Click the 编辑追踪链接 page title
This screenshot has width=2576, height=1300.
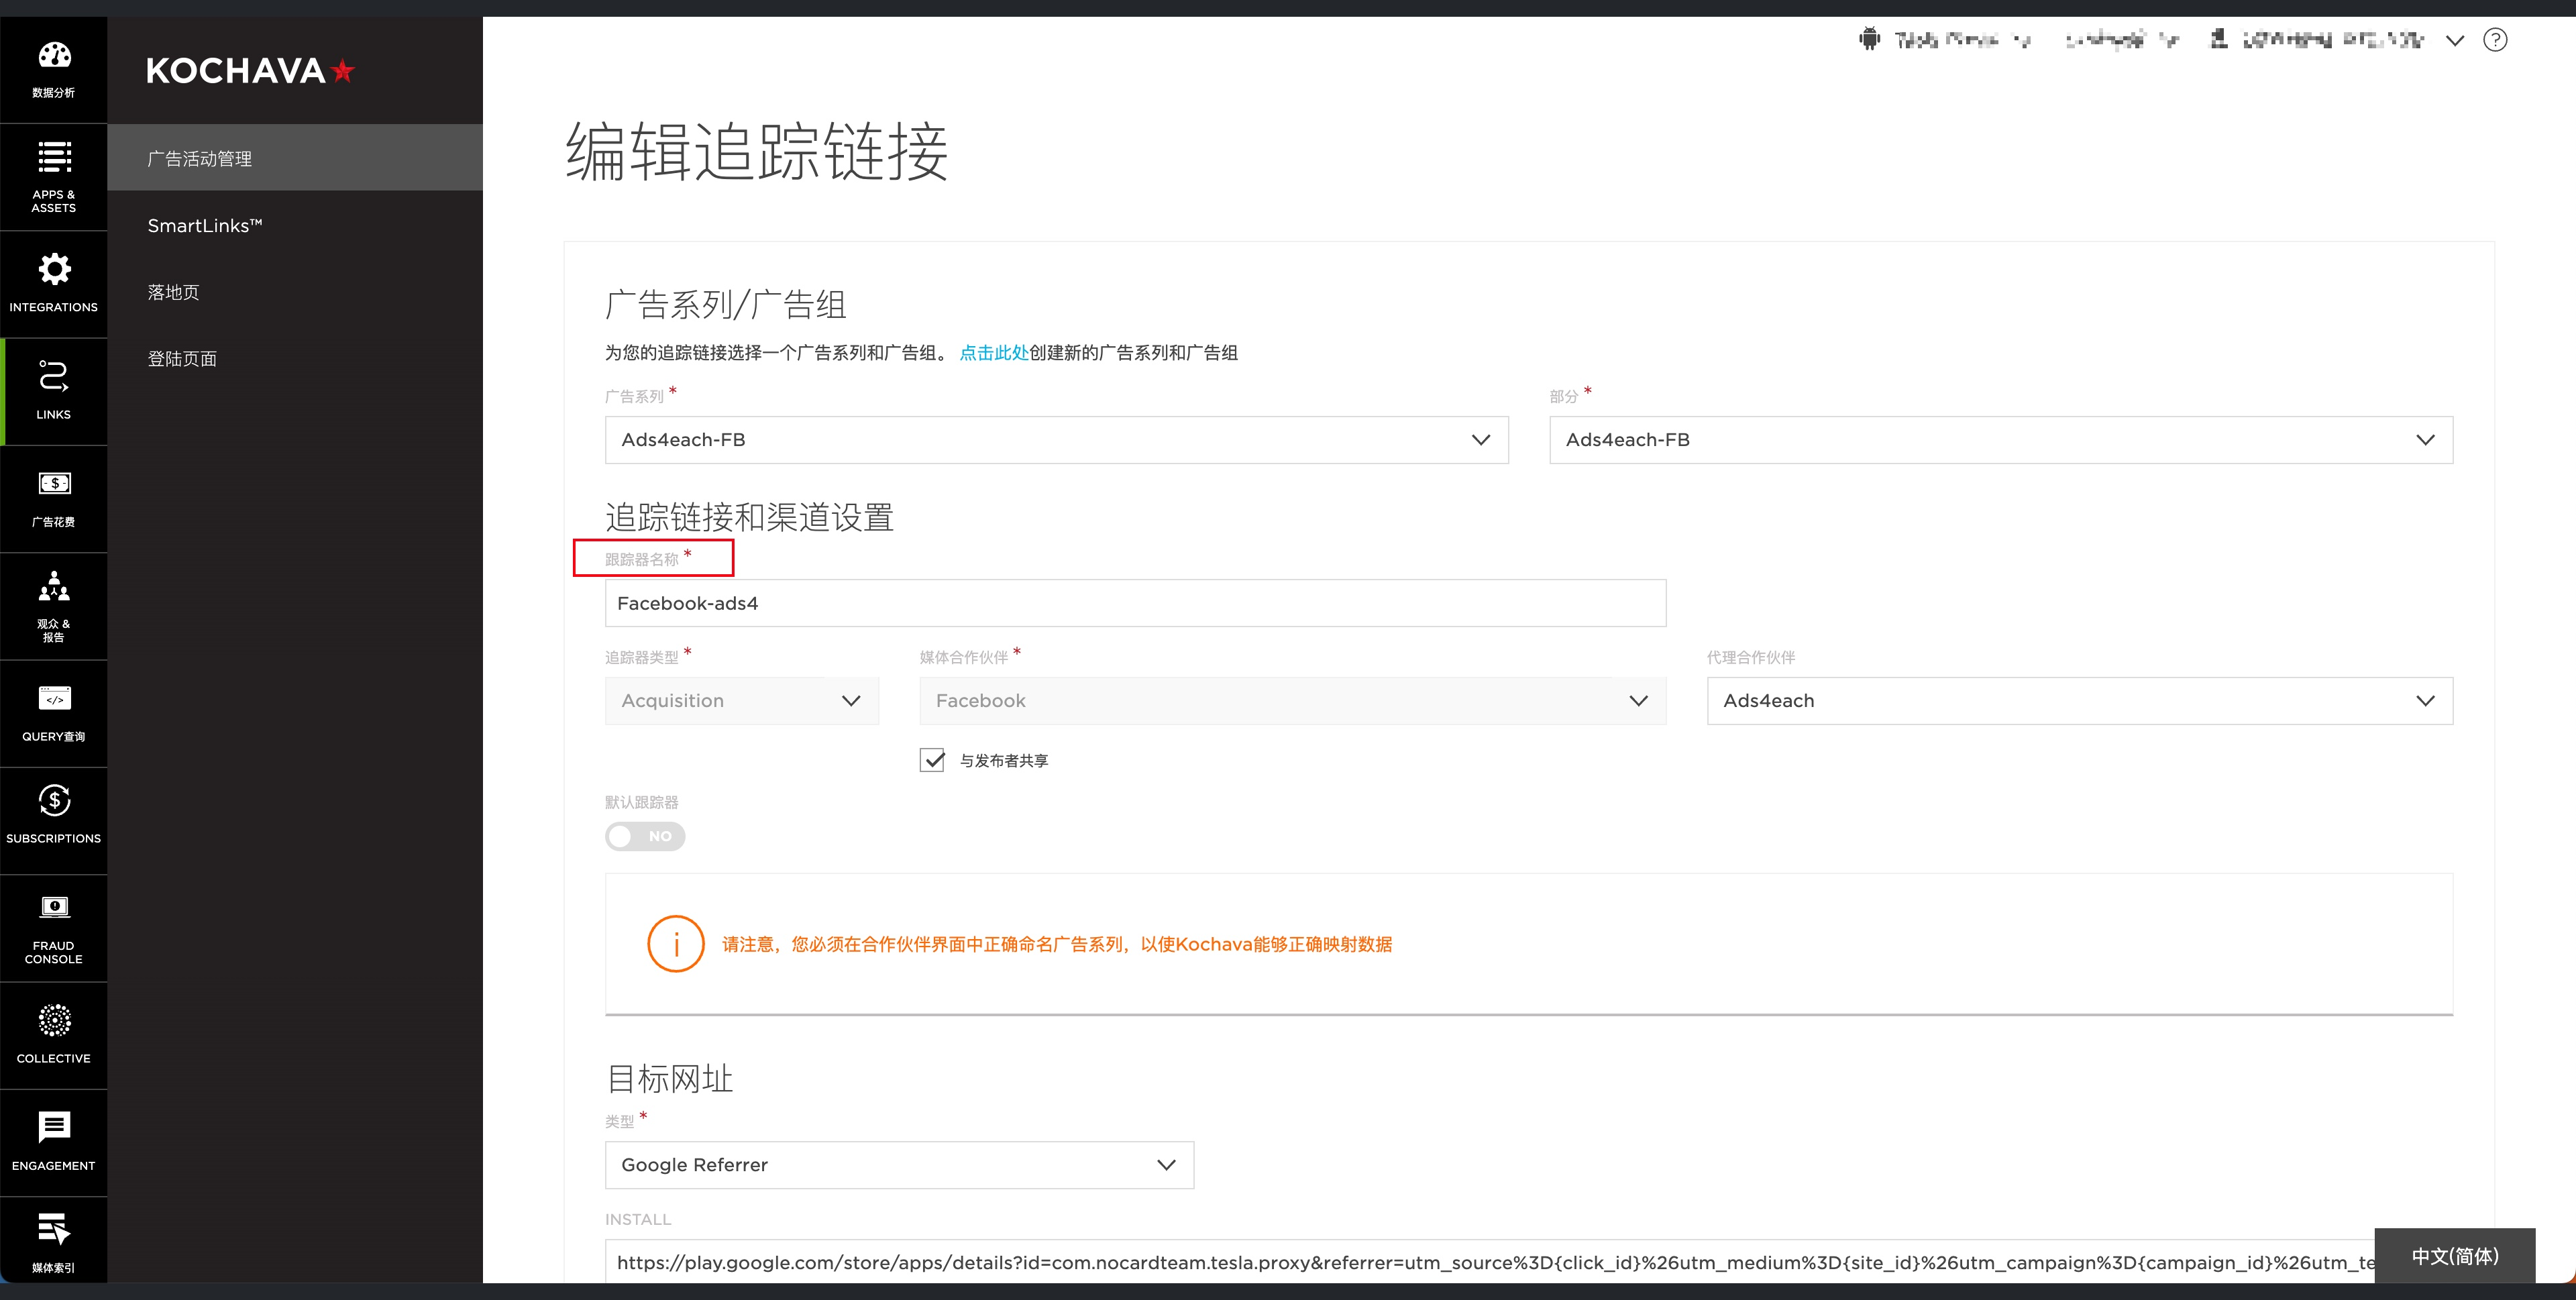756,152
